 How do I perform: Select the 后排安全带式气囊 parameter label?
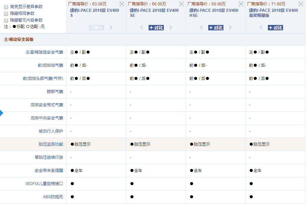click(47, 105)
